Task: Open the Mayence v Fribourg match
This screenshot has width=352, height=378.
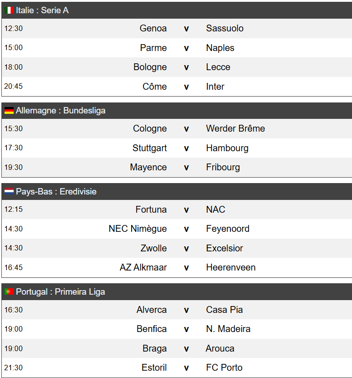Action: pyautogui.click(x=186, y=167)
